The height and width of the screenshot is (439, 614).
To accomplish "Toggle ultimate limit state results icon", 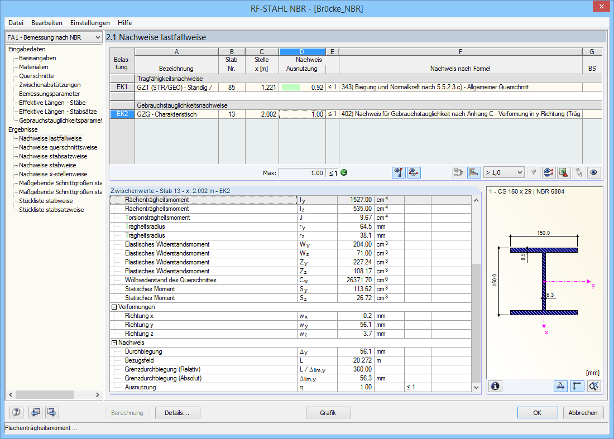I will pos(399,172).
